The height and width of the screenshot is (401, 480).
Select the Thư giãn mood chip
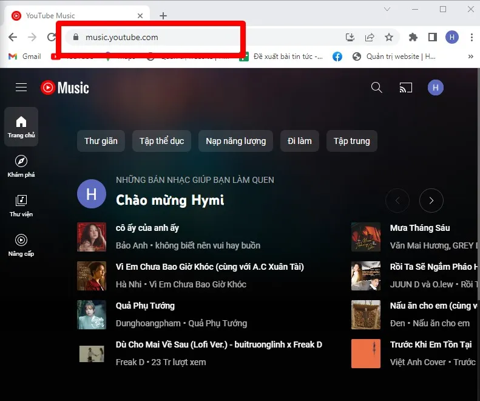[101, 141]
